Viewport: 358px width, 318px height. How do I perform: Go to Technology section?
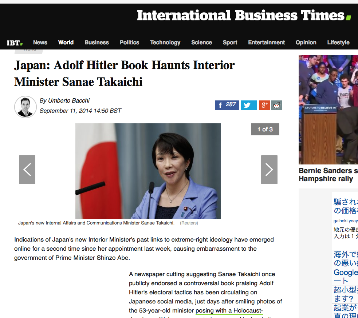click(x=165, y=43)
